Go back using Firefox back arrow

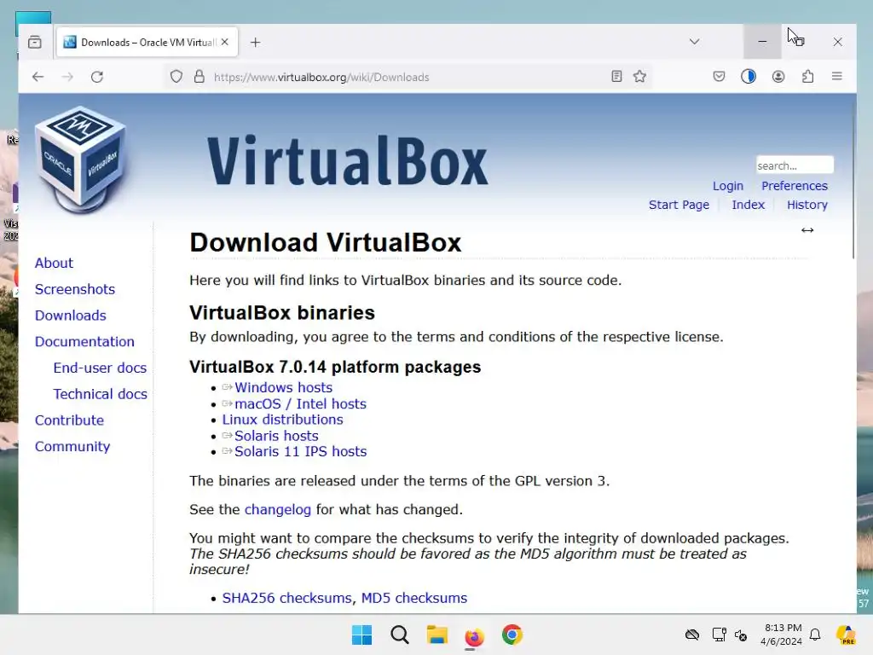[x=38, y=77]
